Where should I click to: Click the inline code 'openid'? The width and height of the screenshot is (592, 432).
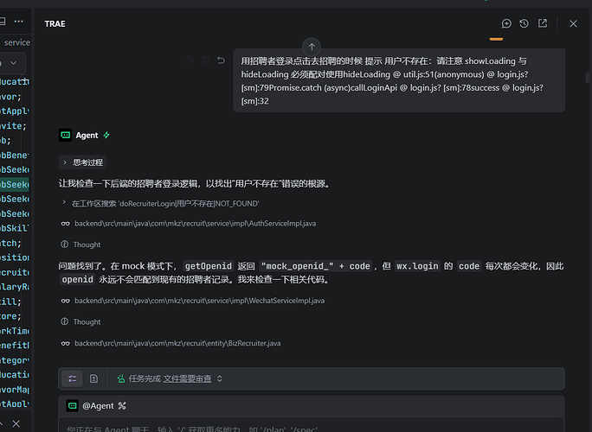77,280
